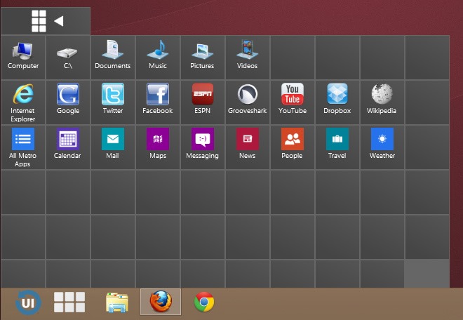
Task: Click the highlighted empty tile in bottom row
Action: pos(427,274)
